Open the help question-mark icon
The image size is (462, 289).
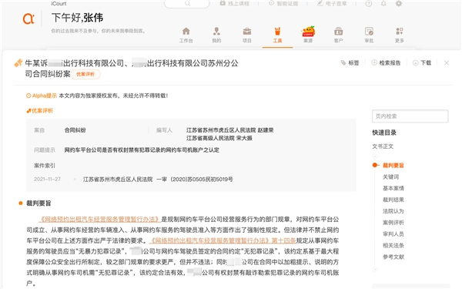coord(369,4)
